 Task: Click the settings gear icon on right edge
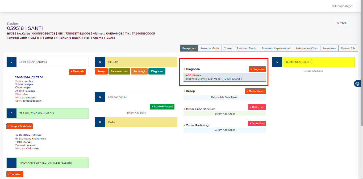coord(357,84)
